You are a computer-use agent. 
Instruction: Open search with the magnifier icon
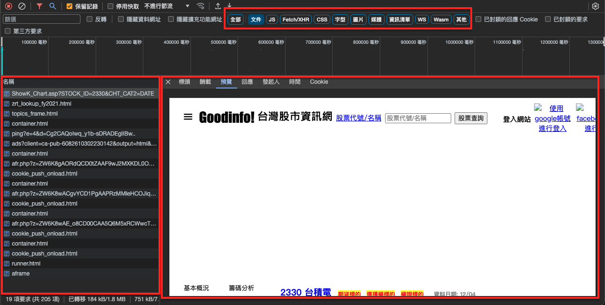pyautogui.click(x=53, y=6)
